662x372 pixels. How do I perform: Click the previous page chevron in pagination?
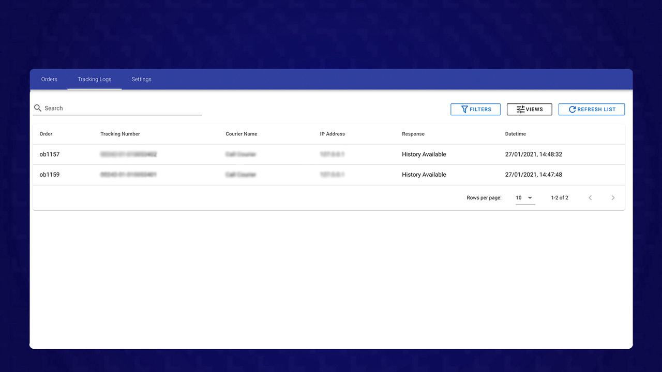(x=590, y=197)
